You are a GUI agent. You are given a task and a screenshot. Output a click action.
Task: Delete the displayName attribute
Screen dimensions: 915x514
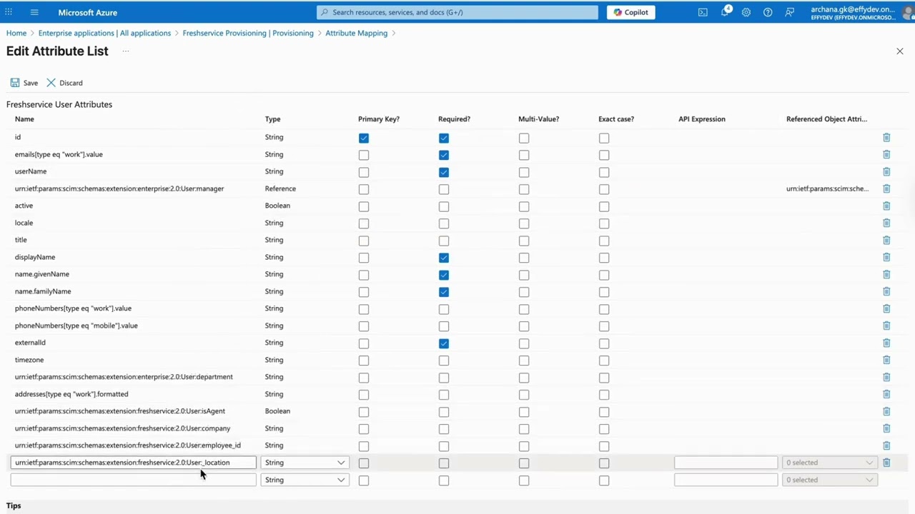pyautogui.click(x=886, y=257)
